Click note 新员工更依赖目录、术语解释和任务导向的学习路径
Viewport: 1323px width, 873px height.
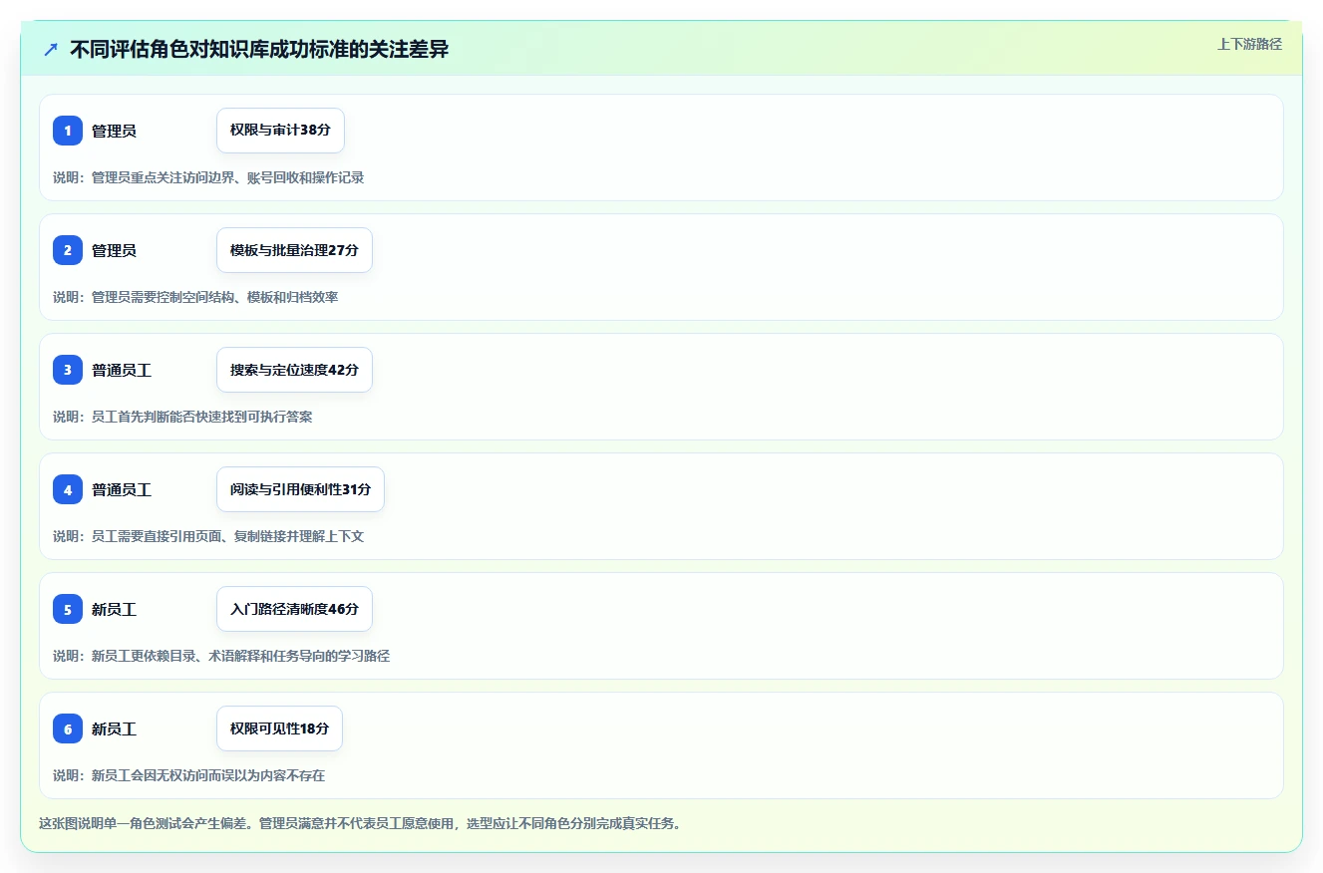pos(221,656)
